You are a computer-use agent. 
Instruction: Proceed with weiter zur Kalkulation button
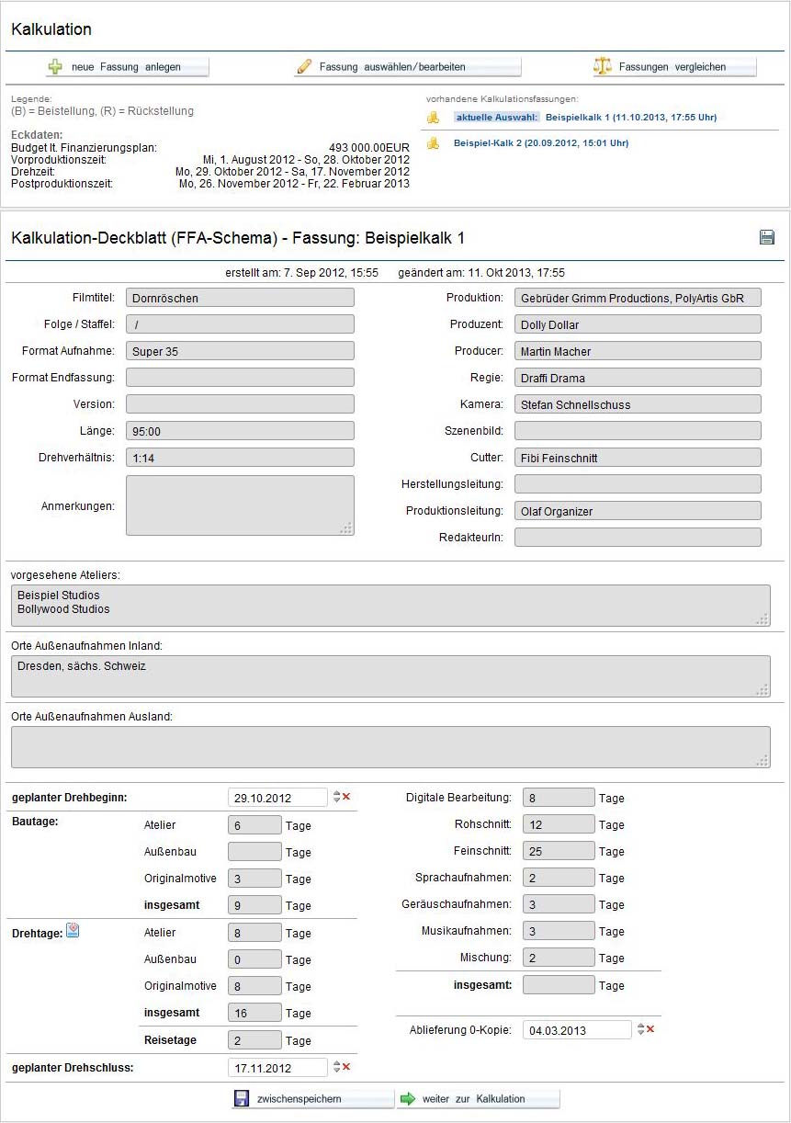point(478,1099)
